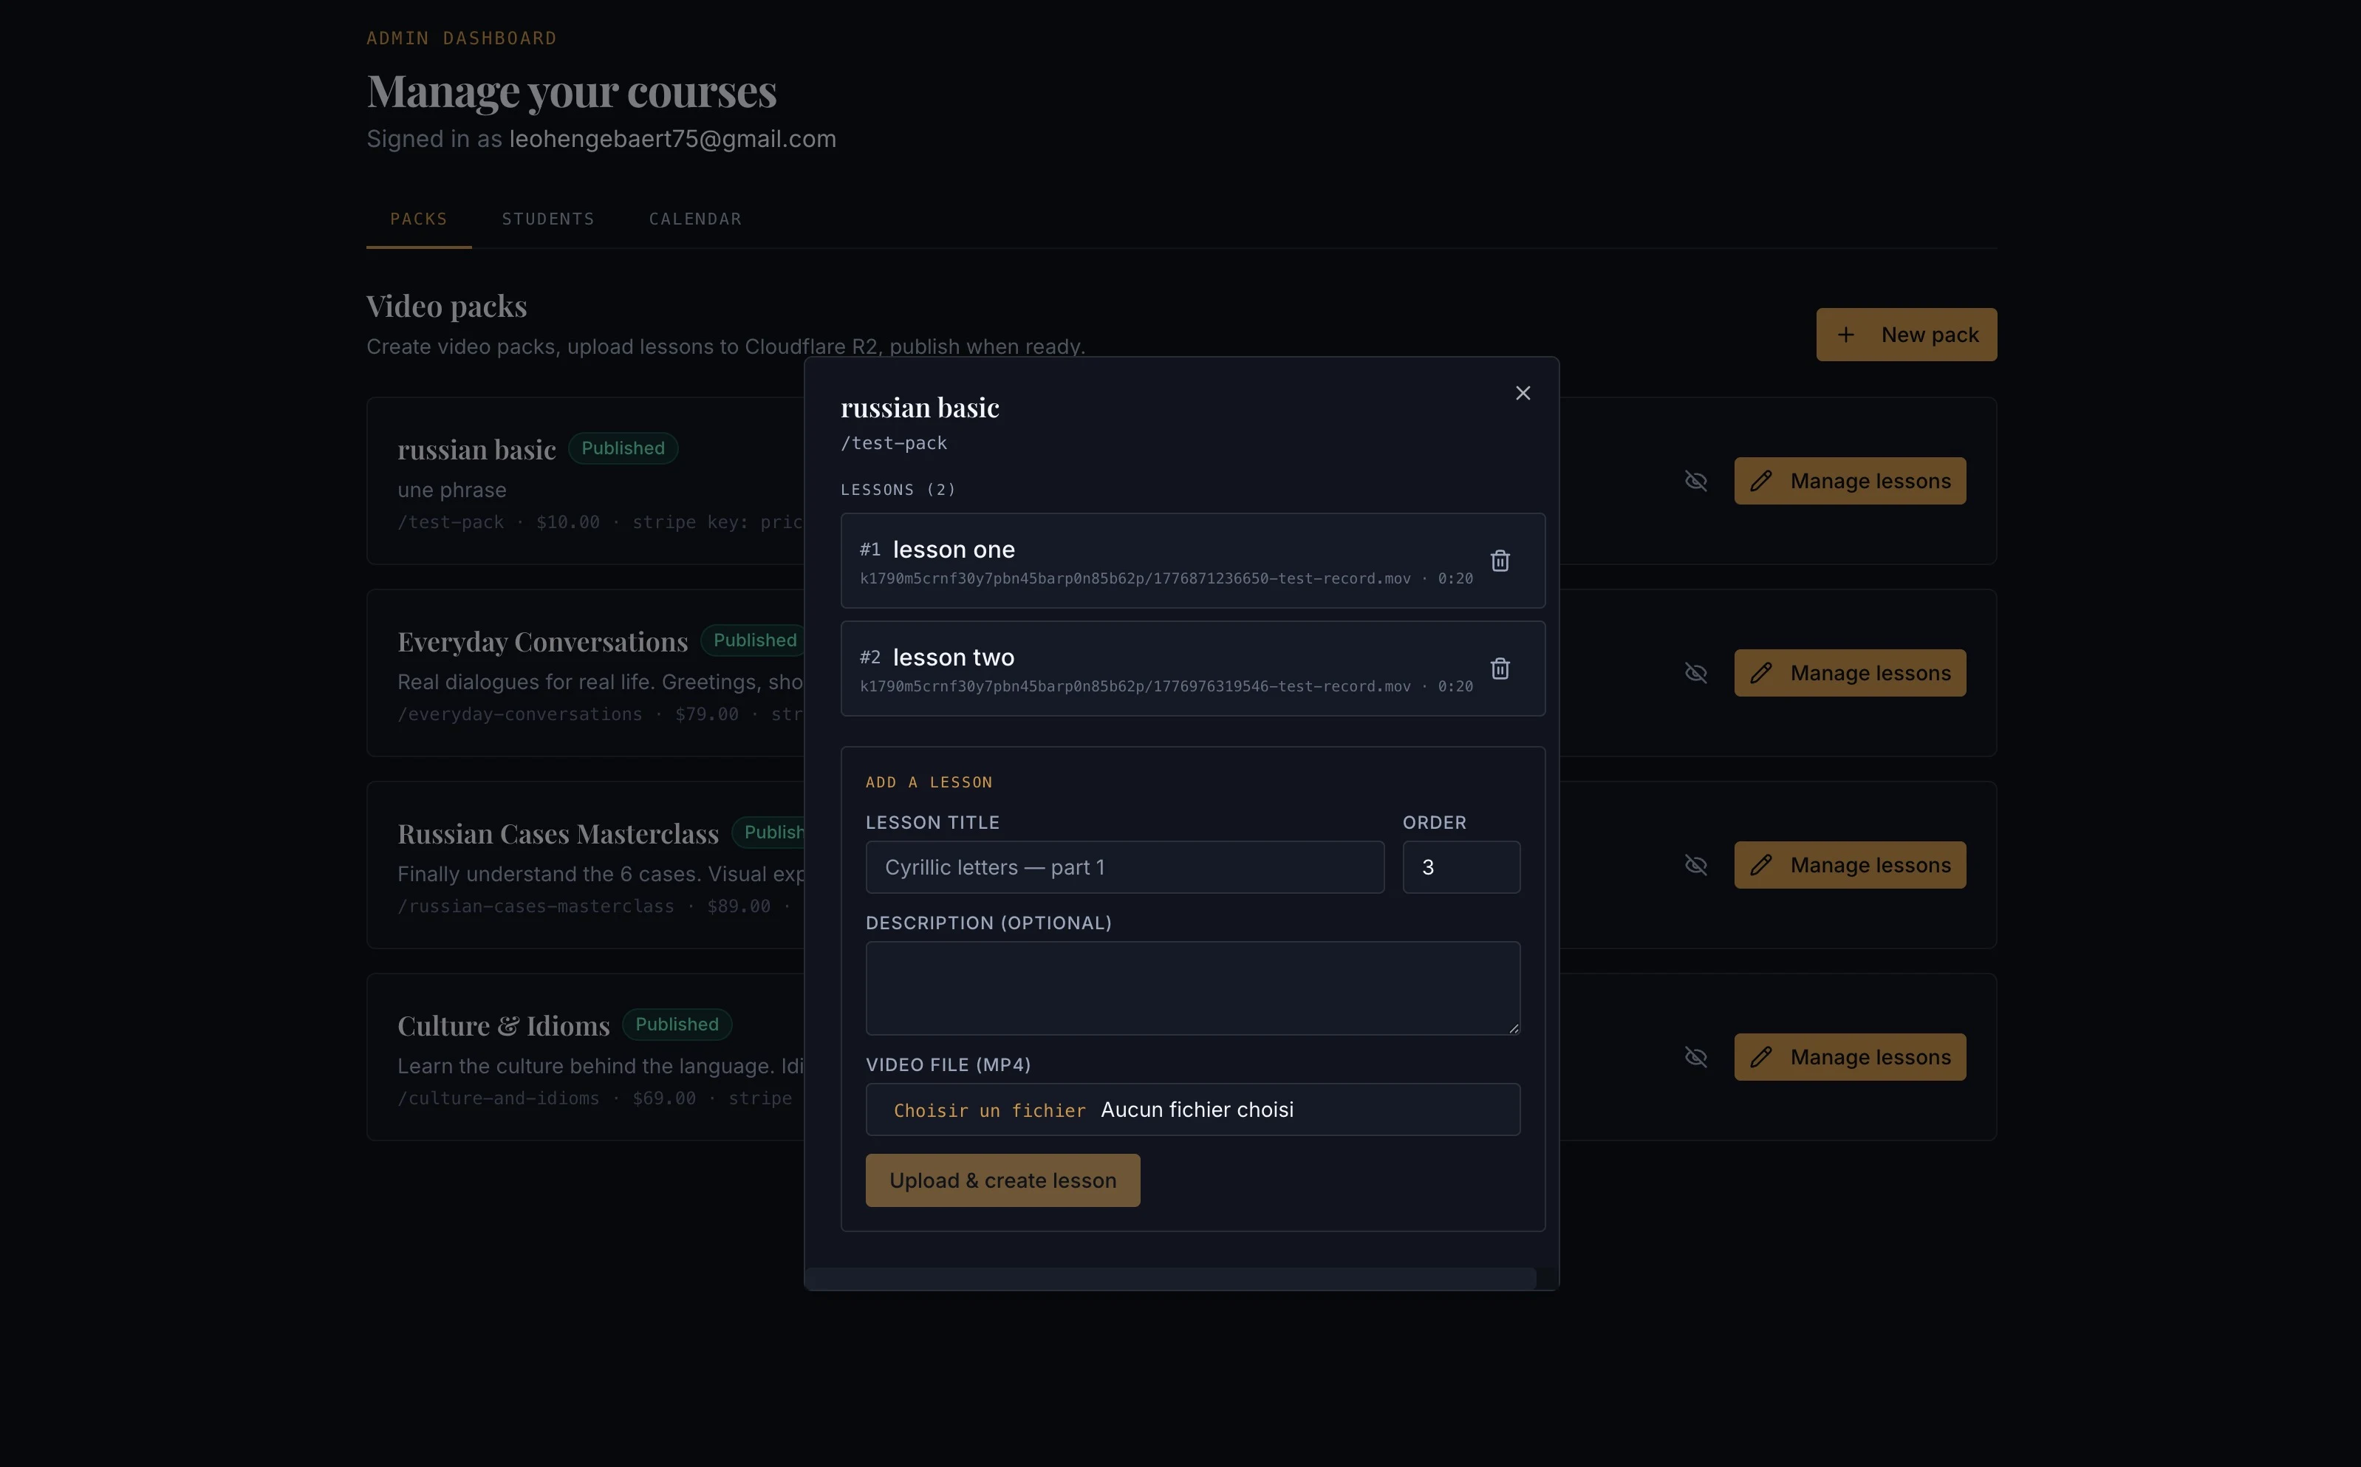
Task: Toggle visibility of Everyday Conversations pack
Action: coord(1695,674)
